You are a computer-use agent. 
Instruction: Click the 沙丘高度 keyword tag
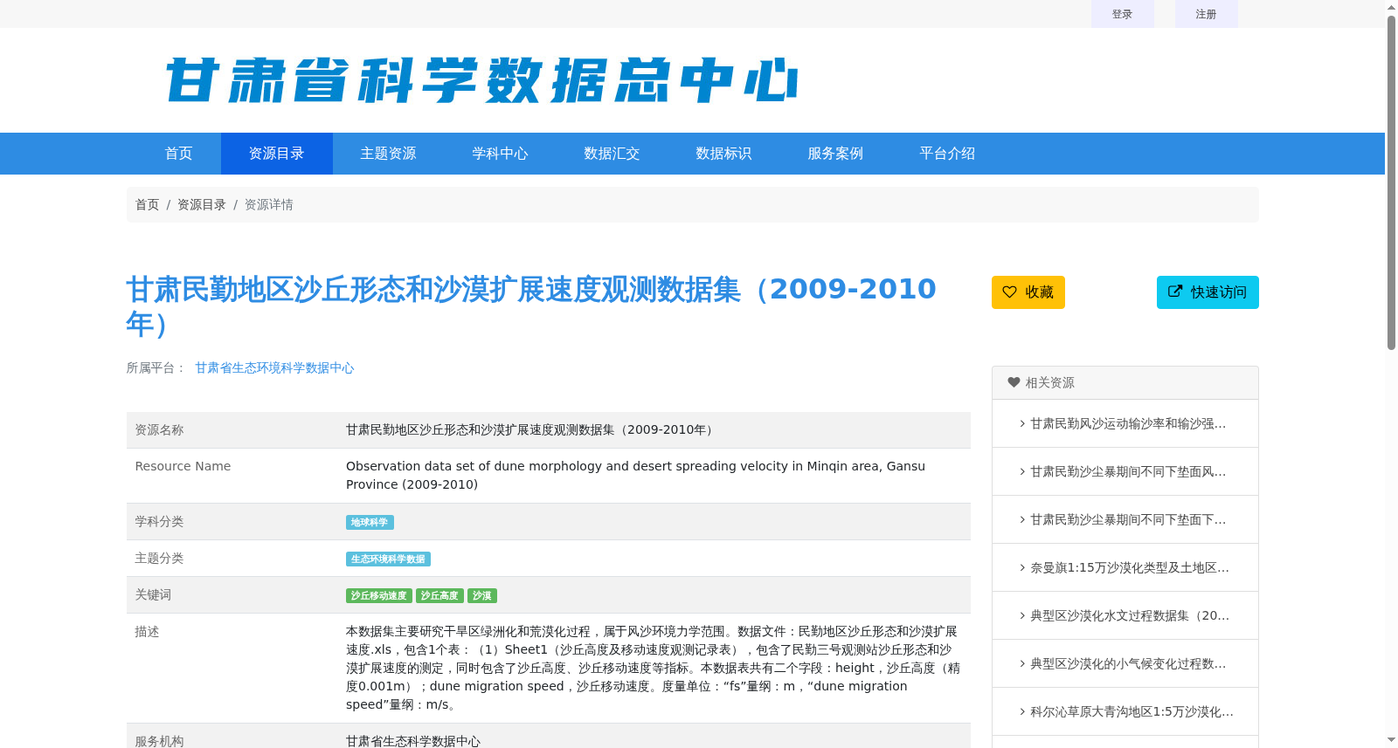coord(439,596)
